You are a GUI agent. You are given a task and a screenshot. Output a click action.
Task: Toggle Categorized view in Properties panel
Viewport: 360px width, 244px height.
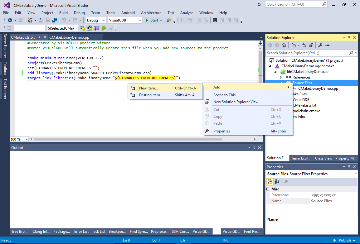click(270, 182)
